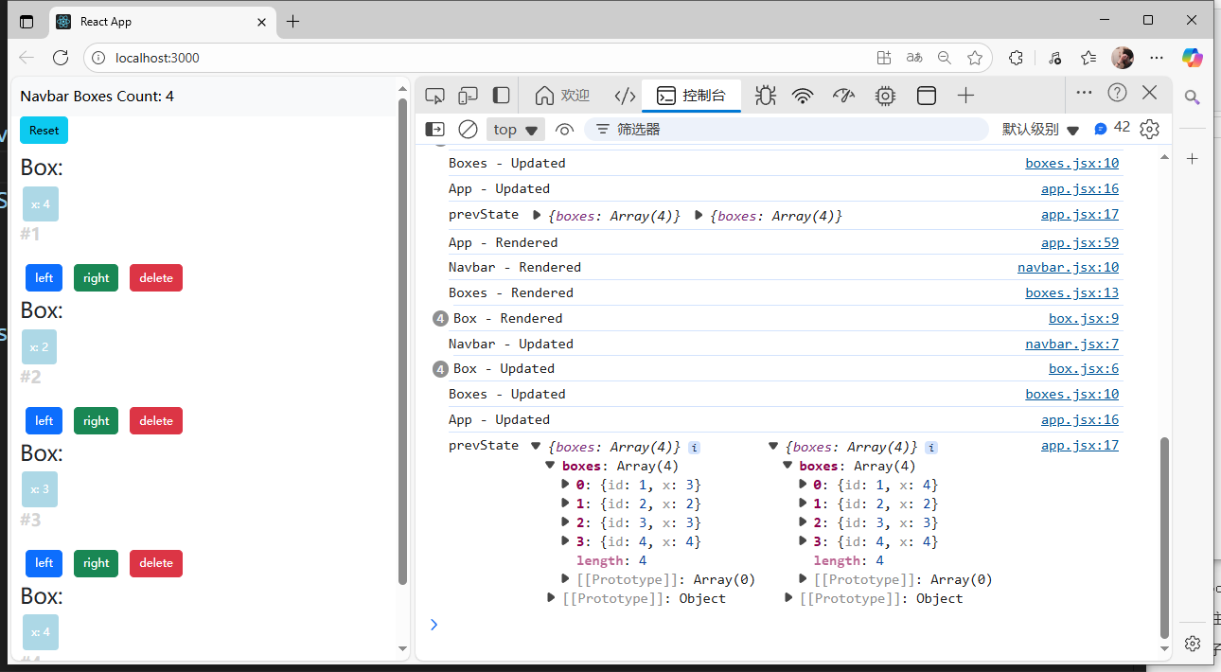Viewport: 1221px width, 672px height.
Task: Click the info badge beside left object
Action: [x=694, y=447]
